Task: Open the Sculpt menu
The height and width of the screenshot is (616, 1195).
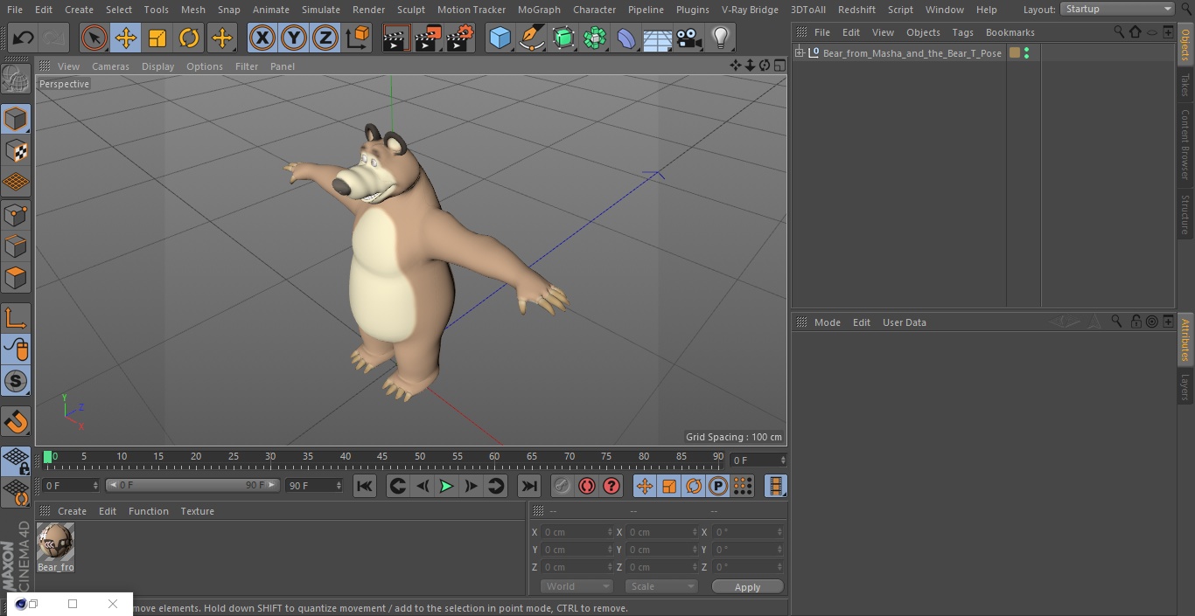Action: (x=410, y=10)
